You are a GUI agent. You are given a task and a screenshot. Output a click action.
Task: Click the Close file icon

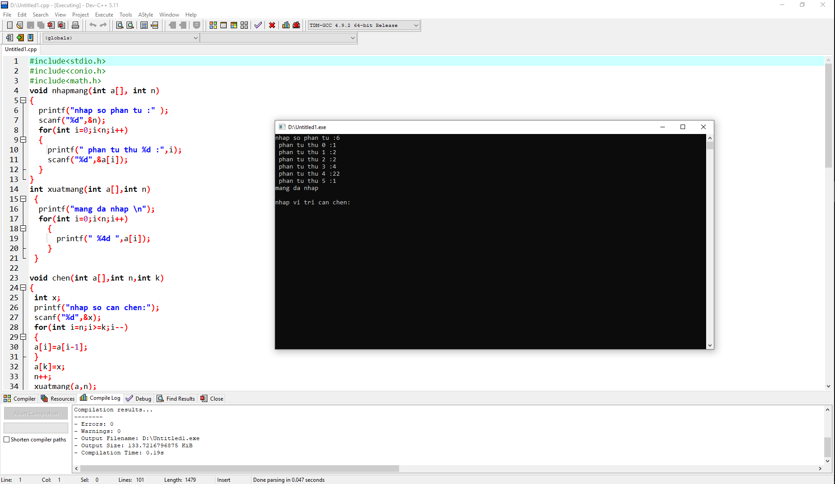(x=51, y=25)
